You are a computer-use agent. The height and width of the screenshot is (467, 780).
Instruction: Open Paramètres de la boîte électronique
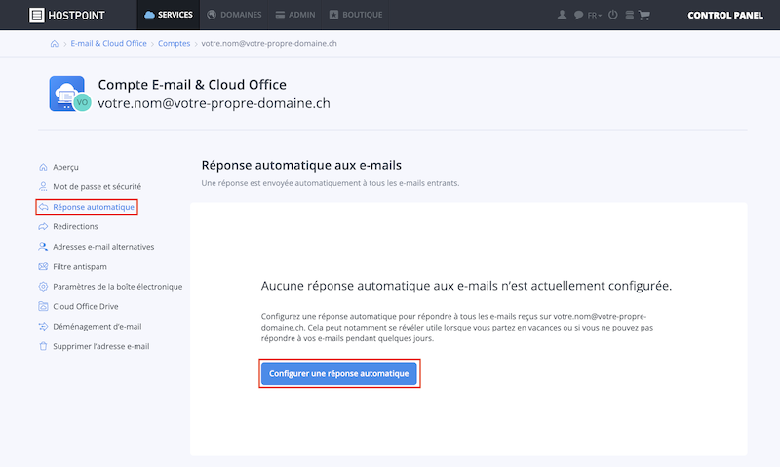pyautogui.click(x=117, y=287)
